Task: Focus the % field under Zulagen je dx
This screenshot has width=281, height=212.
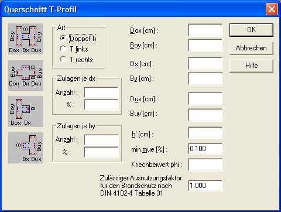Action: (101, 105)
